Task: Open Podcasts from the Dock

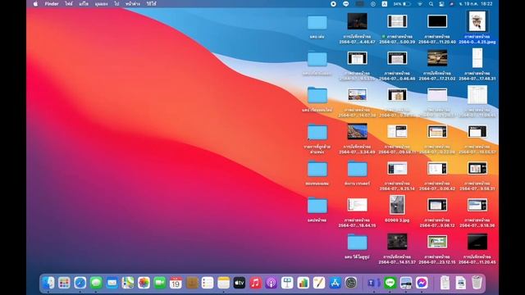Action: [x=272, y=283]
